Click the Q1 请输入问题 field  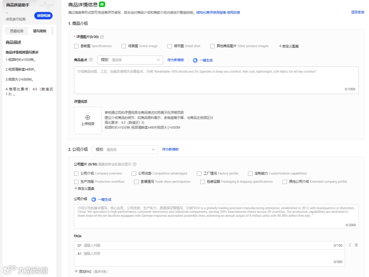[209, 245]
